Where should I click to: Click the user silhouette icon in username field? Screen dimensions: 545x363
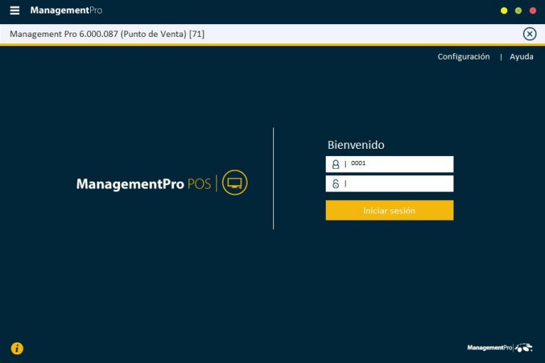pyautogui.click(x=336, y=164)
